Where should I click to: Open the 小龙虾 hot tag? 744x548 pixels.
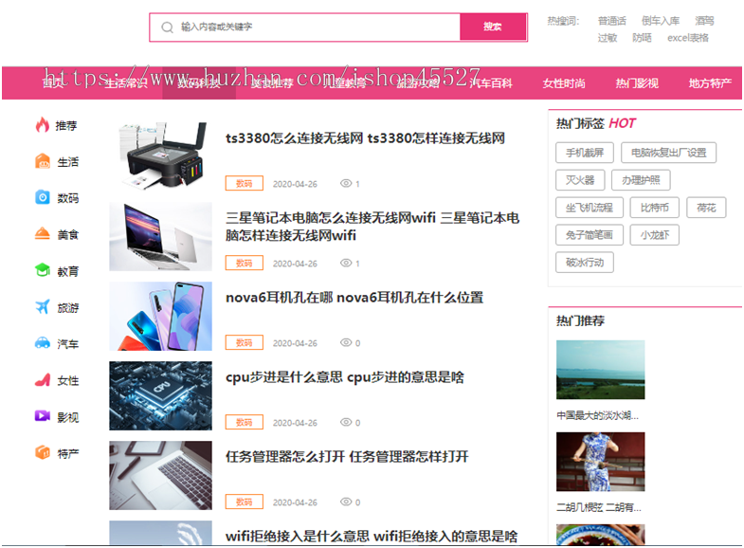[x=655, y=235]
